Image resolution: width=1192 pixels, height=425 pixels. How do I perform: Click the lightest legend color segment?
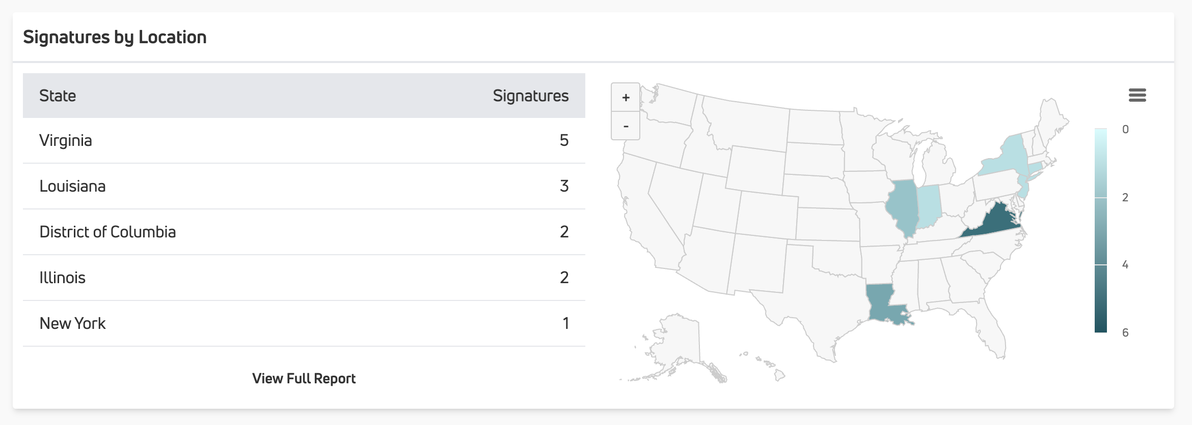point(1101,163)
